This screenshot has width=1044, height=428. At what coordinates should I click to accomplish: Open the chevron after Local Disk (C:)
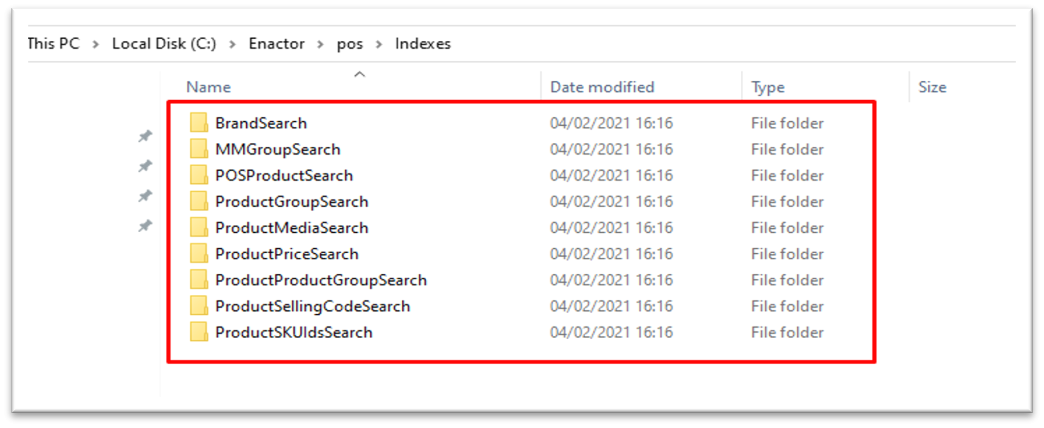point(233,44)
